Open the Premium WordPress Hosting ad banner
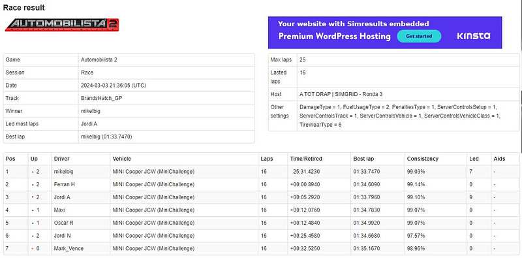 click(385, 33)
